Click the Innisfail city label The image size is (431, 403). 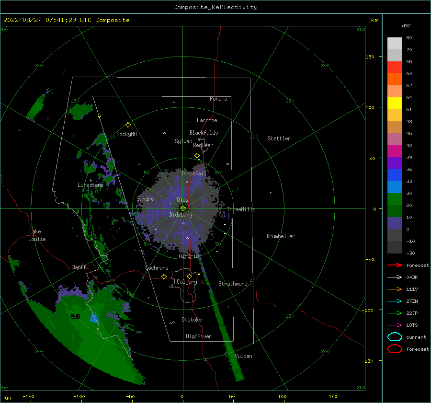coord(193,173)
